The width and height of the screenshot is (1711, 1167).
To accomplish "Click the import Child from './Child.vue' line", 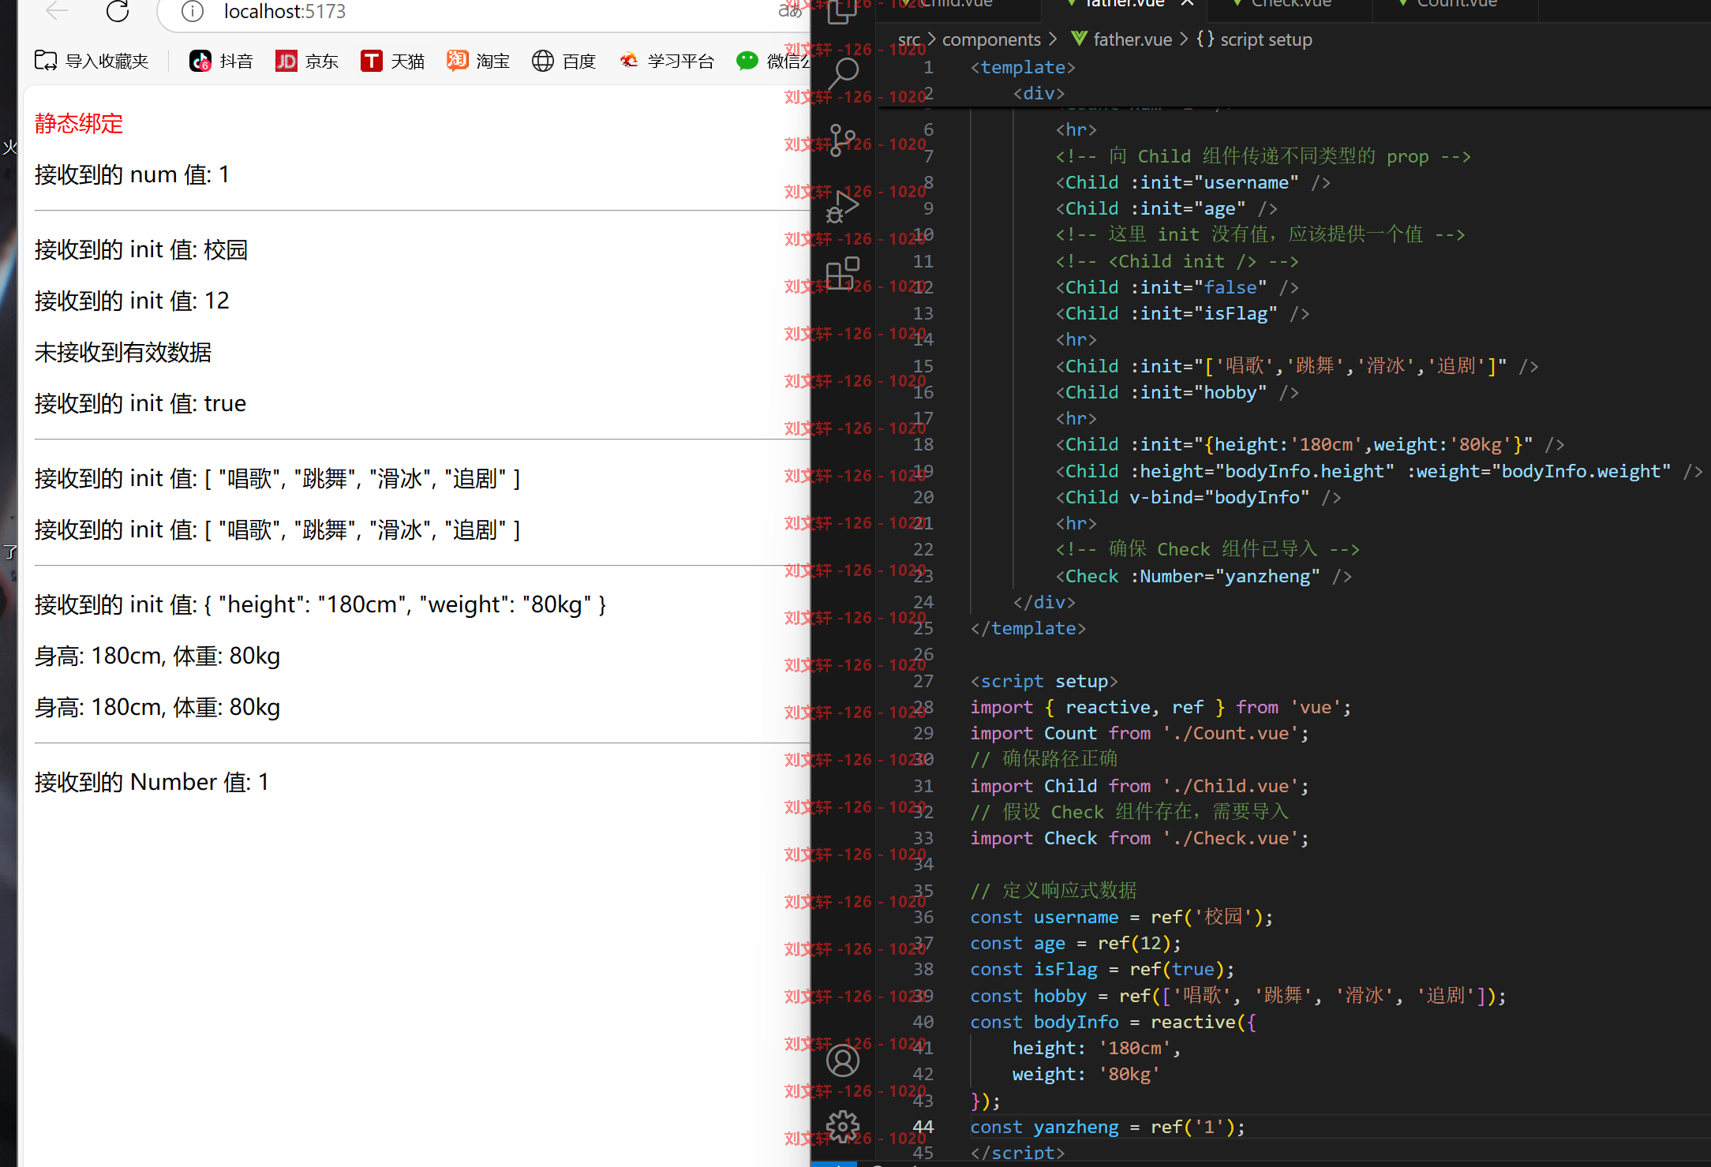I will pyautogui.click(x=1140, y=786).
